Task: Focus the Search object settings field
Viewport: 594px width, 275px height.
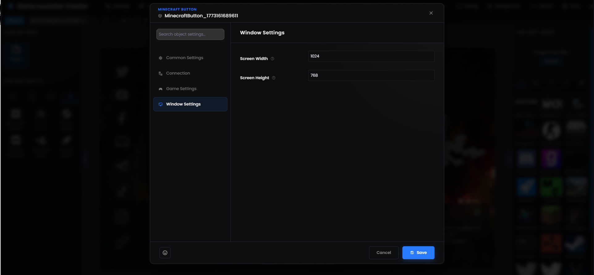Action: point(190,34)
